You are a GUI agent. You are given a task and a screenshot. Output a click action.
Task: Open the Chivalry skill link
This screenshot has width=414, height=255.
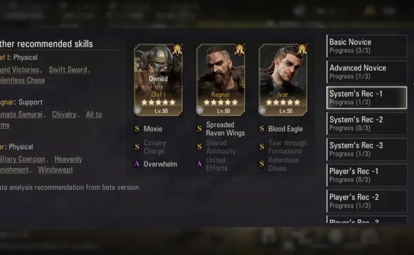[64, 114]
